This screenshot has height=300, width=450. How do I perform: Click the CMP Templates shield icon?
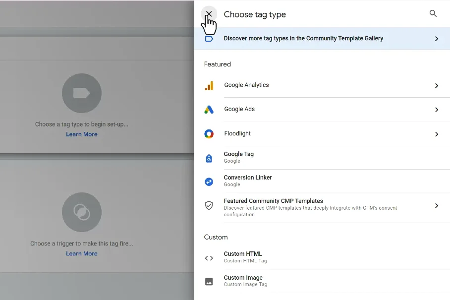tap(209, 205)
